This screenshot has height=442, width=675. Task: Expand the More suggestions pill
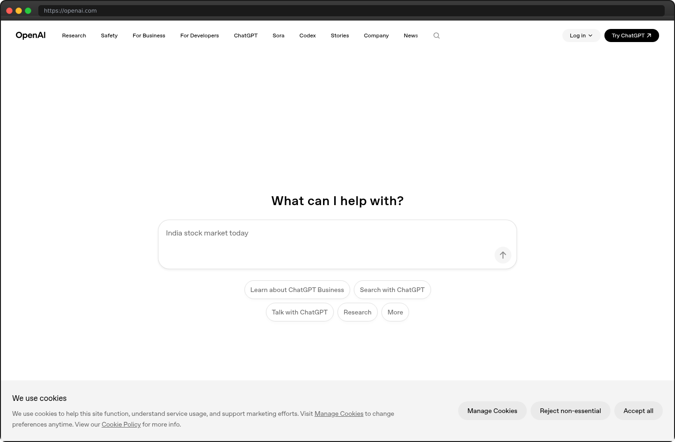click(395, 312)
